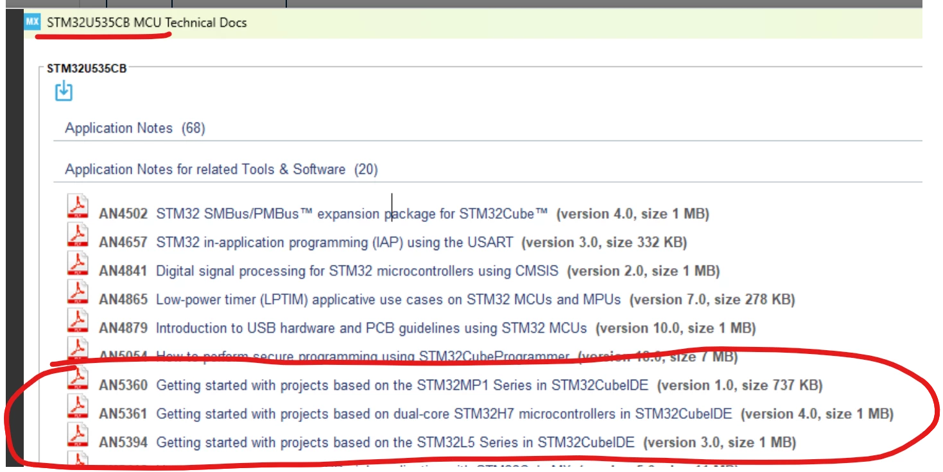Open the STM32L5 Series getting started note
Screen dimensions: 943x472
[395, 442]
